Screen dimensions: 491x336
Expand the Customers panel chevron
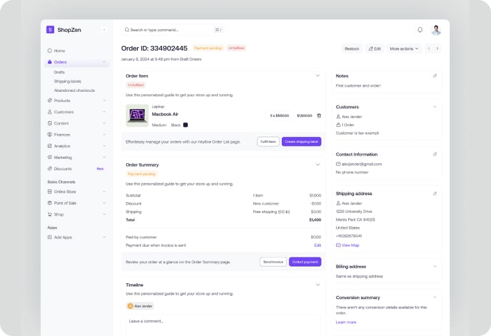click(435, 106)
